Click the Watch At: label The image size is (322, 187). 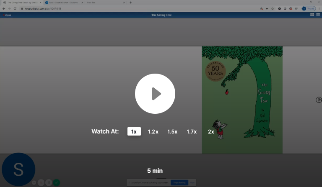(105, 131)
